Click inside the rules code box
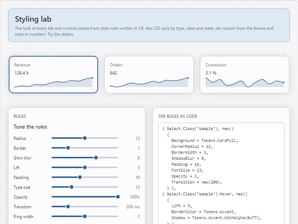 coord(221,174)
